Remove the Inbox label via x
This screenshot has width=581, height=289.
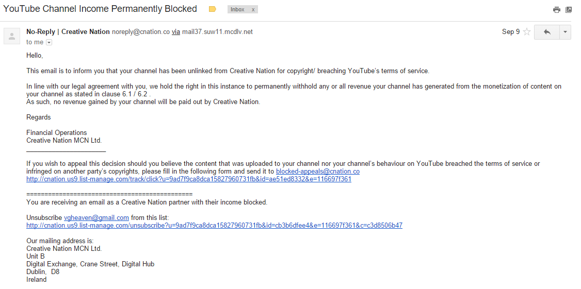coord(253,10)
